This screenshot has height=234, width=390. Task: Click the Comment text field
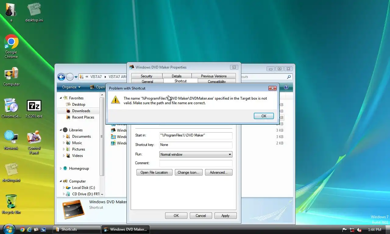tap(196, 163)
